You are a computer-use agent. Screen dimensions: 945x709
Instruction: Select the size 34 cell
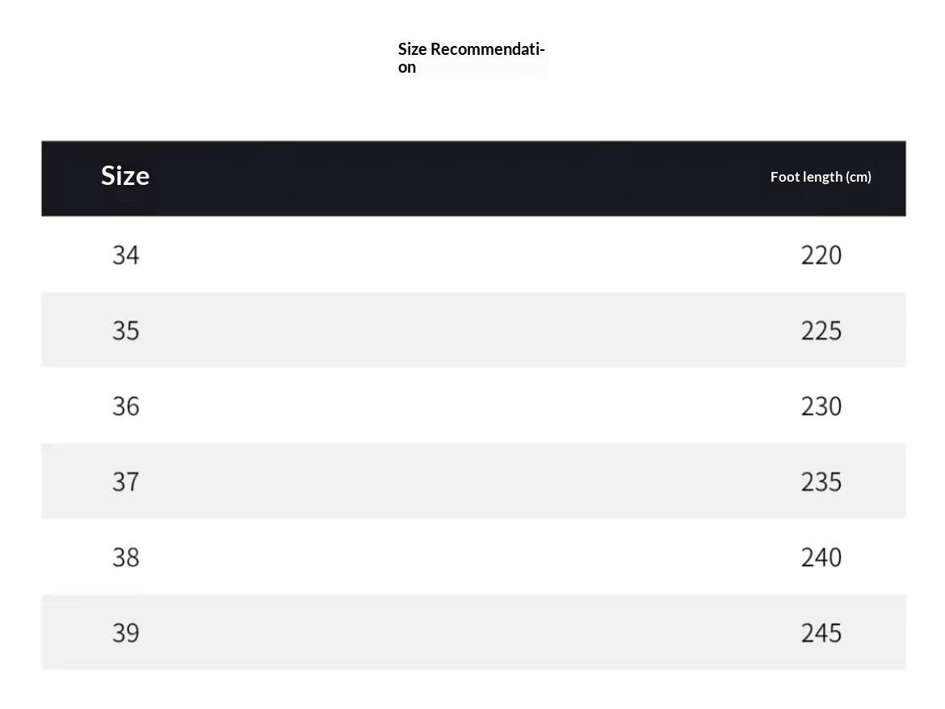tap(126, 255)
